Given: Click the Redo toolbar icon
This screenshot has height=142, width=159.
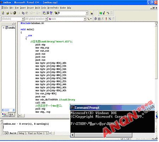Looking at the screenshot, I should (37, 13).
